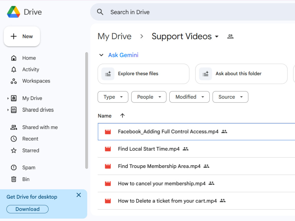Image resolution: width=295 pixels, height=221 pixels.
Task: Open the People filter dropdown
Action: (149, 97)
